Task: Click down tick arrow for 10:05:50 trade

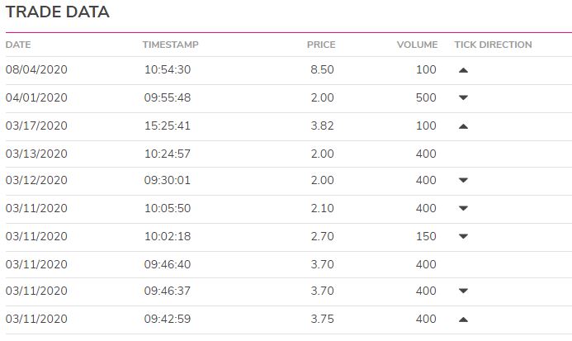Action: pos(463,208)
